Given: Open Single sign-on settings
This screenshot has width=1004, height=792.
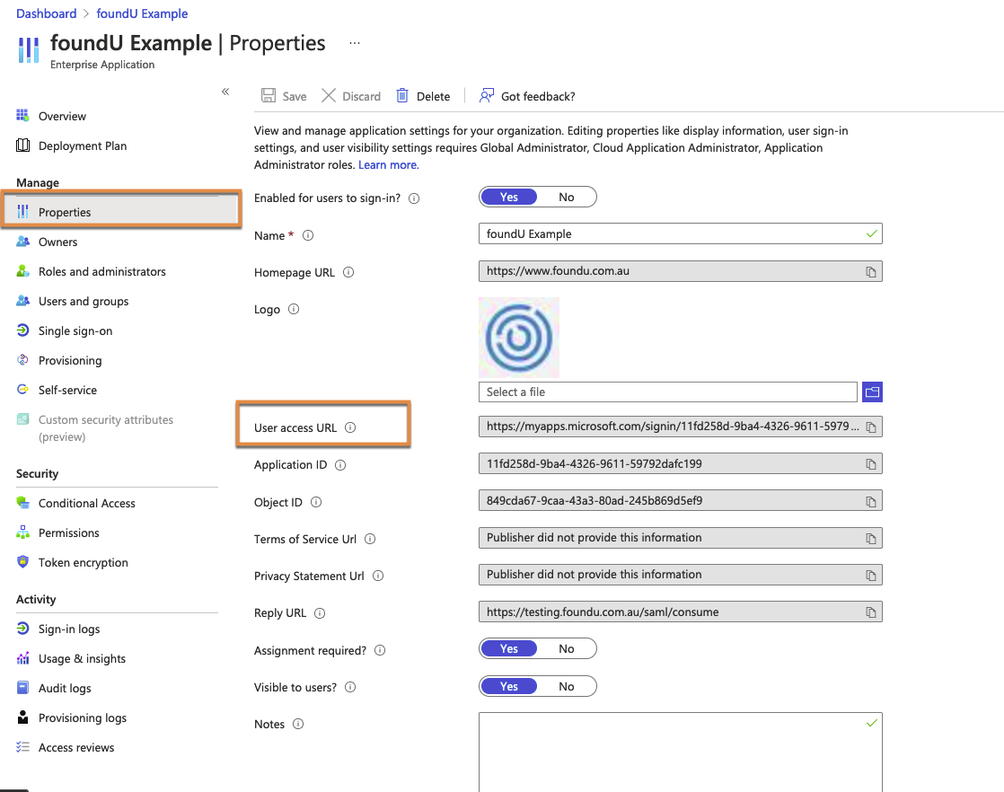Looking at the screenshot, I should (x=75, y=330).
